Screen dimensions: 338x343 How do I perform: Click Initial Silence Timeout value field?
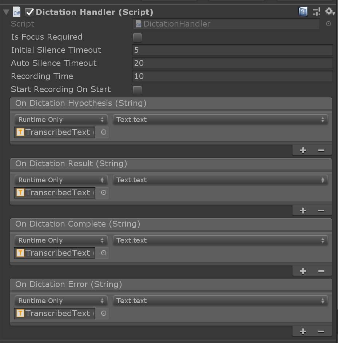tap(232, 50)
